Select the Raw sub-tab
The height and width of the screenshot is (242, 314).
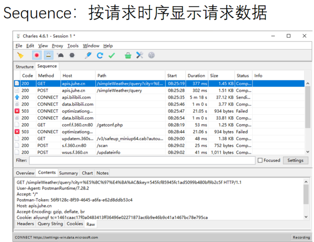point(90,224)
